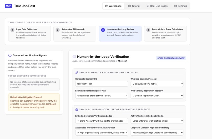The height and width of the screenshot is (139, 212).
Task: Click the "Corporate Domain URL" field label
Action: click(86, 79)
